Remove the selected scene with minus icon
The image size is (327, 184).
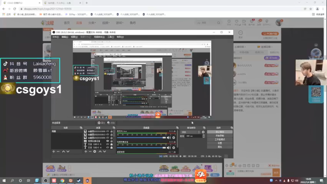58,151
